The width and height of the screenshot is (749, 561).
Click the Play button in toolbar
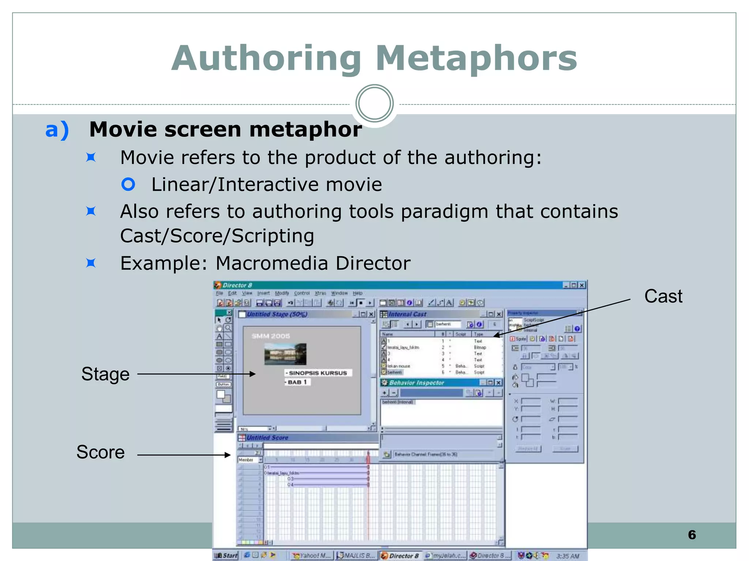[370, 303]
